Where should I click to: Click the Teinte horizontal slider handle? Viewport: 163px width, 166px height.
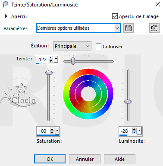(73, 61)
